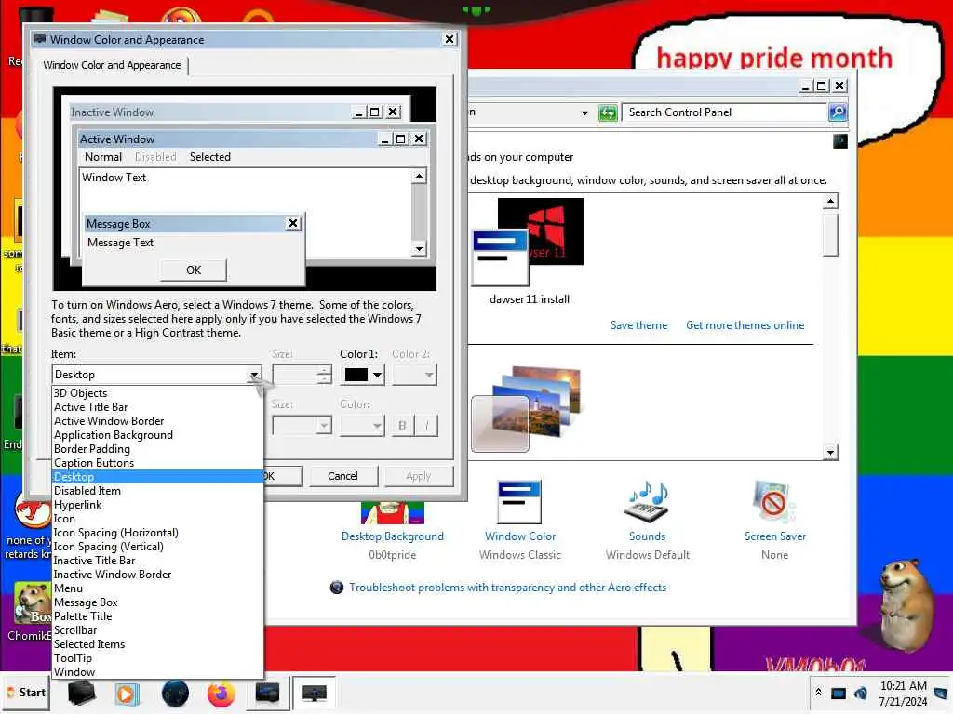Open the Screen Saver icon
This screenshot has height=714, width=953.
point(773,503)
